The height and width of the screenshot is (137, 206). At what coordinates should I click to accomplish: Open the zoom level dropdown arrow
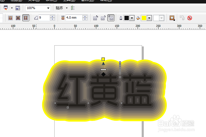click(x=48, y=8)
